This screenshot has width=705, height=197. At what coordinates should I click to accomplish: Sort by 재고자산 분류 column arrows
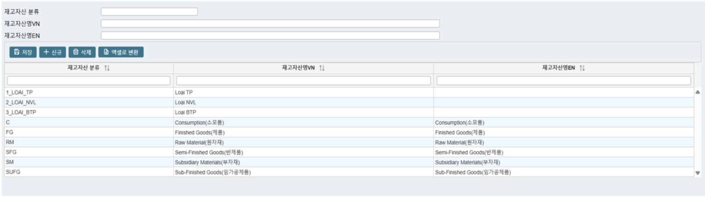[107, 68]
